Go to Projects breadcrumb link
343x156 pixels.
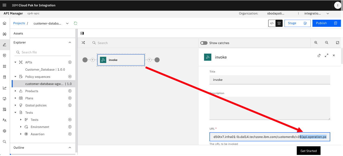point(19,23)
